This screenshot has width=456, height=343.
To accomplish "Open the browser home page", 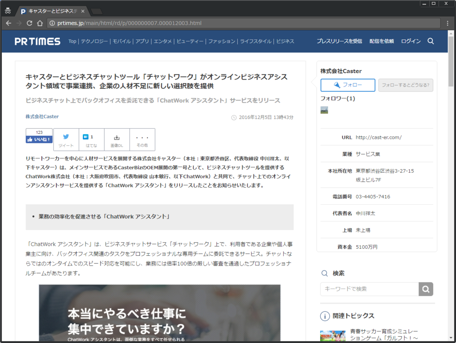I will [40, 23].
